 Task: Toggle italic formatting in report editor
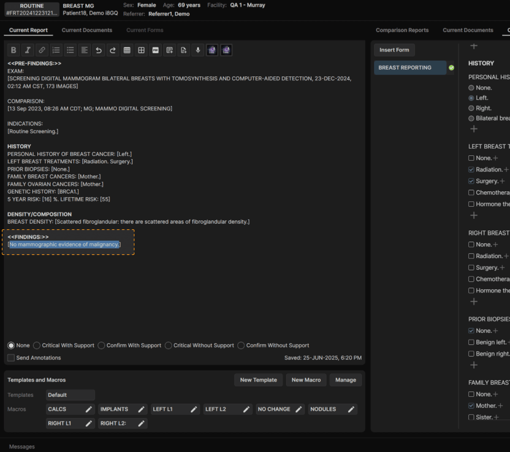28,50
